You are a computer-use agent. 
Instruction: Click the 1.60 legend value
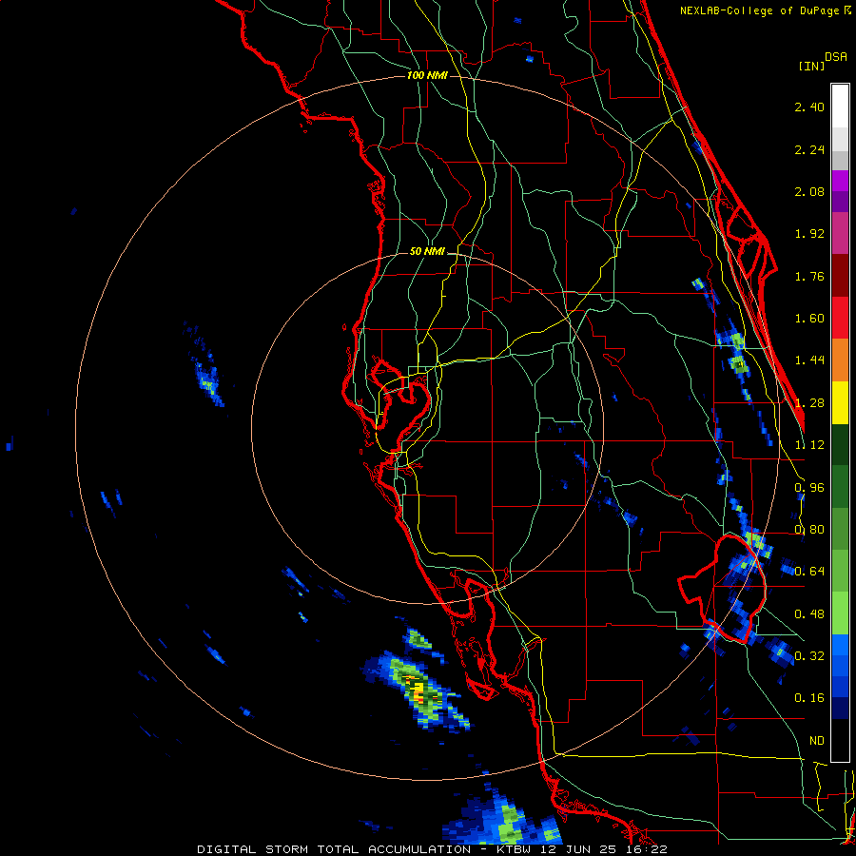809,319
